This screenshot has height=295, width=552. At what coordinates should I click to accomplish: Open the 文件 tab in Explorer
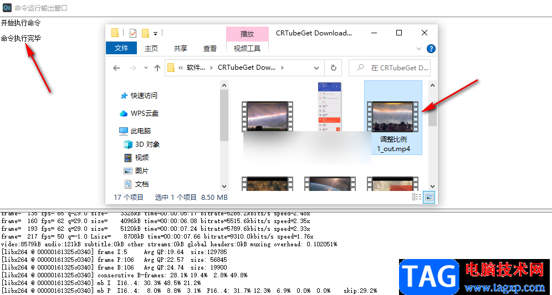121,48
